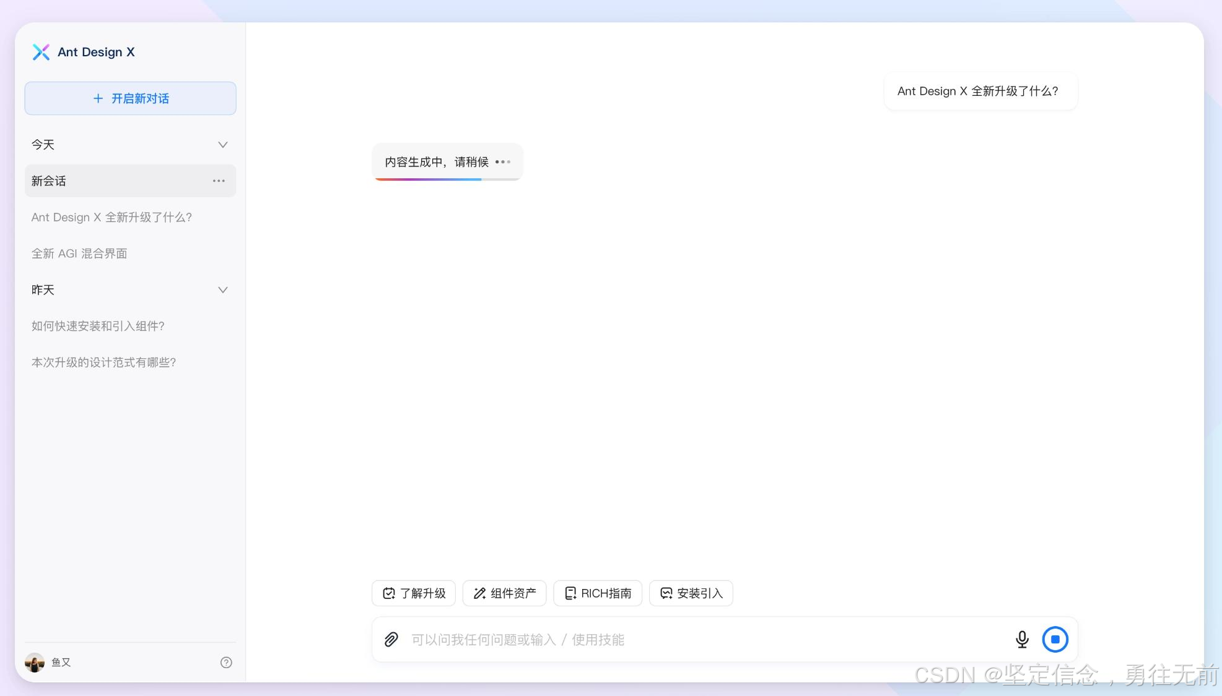The image size is (1222, 696).
Task: Open conversation 如何快速安装和引入组件?
Action: 98,326
